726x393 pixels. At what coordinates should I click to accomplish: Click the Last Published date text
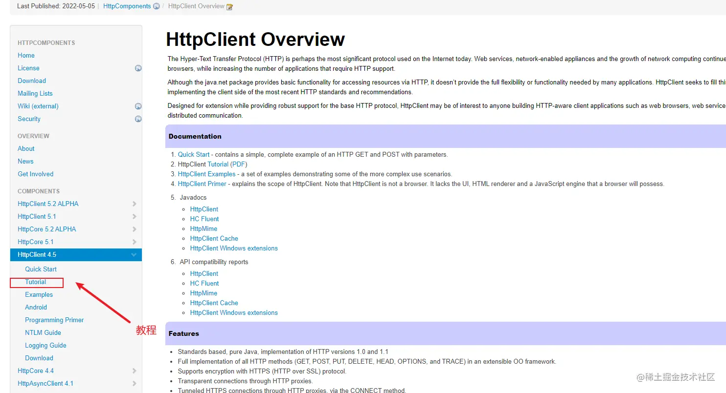(x=56, y=6)
